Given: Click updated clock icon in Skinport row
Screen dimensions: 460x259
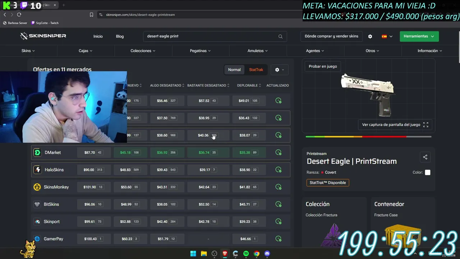Looking at the screenshot, I should 278,222.
